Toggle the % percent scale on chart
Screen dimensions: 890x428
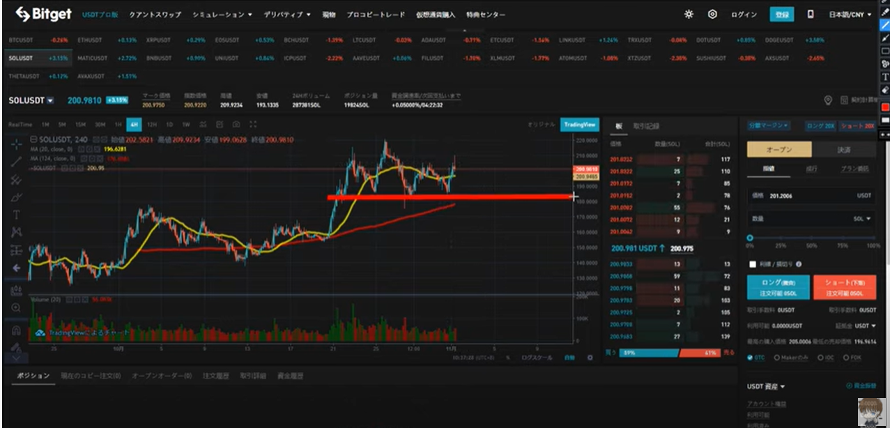(507, 357)
